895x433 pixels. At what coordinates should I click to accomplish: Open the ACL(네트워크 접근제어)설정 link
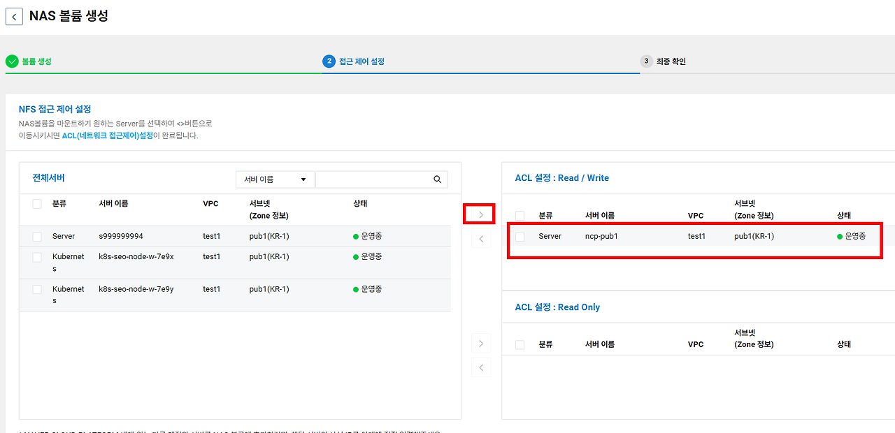click(108, 135)
